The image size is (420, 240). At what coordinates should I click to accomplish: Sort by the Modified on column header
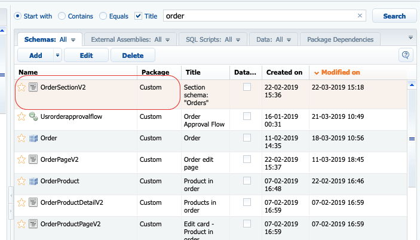click(x=340, y=72)
